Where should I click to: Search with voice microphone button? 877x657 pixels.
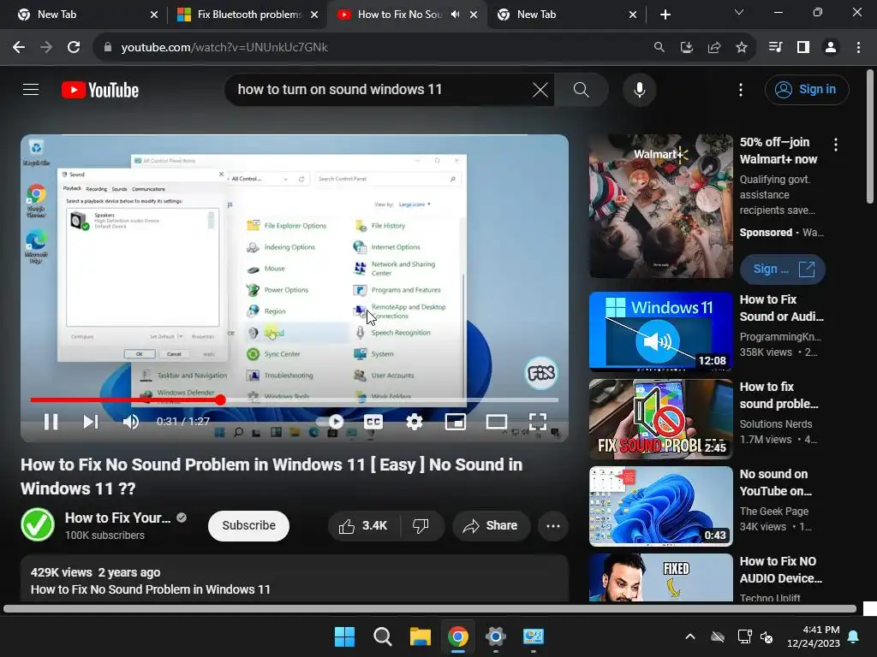[639, 89]
